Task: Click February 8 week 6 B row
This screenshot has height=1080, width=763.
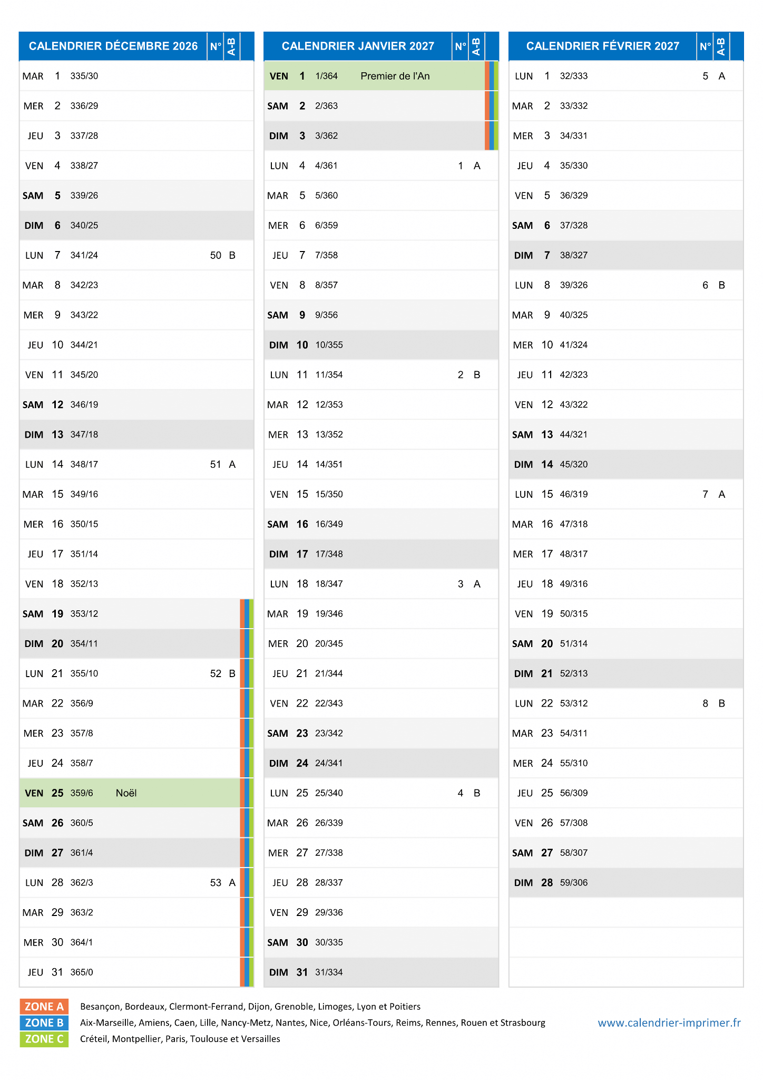Action: (626, 285)
